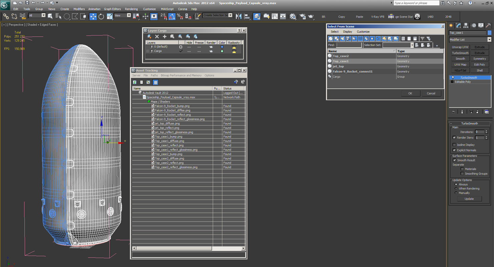Add selected objects to layer with plus icon
This screenshot has height=267, width=494.
[165, 36]
